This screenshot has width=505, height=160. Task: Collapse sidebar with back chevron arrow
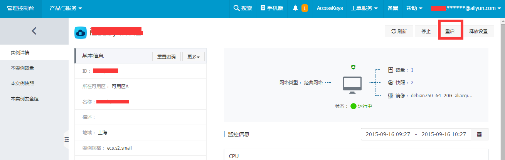[34, 31]
